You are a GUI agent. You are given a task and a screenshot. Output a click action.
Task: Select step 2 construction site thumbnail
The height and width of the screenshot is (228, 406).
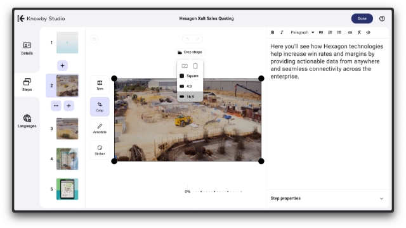pos(67,85)
